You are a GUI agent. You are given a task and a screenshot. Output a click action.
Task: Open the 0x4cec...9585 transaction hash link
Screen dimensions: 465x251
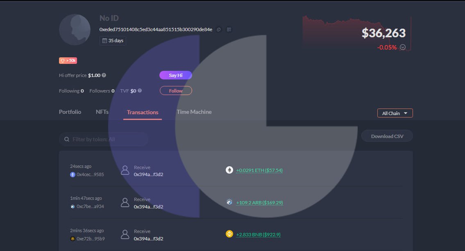(x=90, y=174)
